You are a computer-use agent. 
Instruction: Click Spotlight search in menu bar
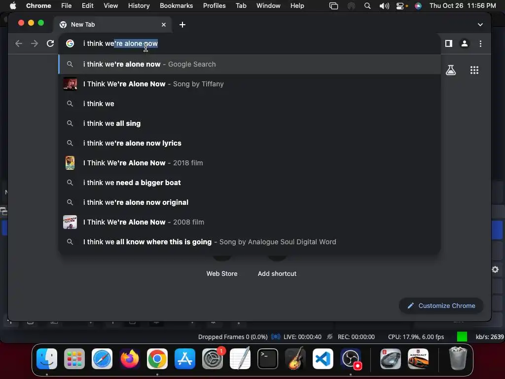point(367,6)
